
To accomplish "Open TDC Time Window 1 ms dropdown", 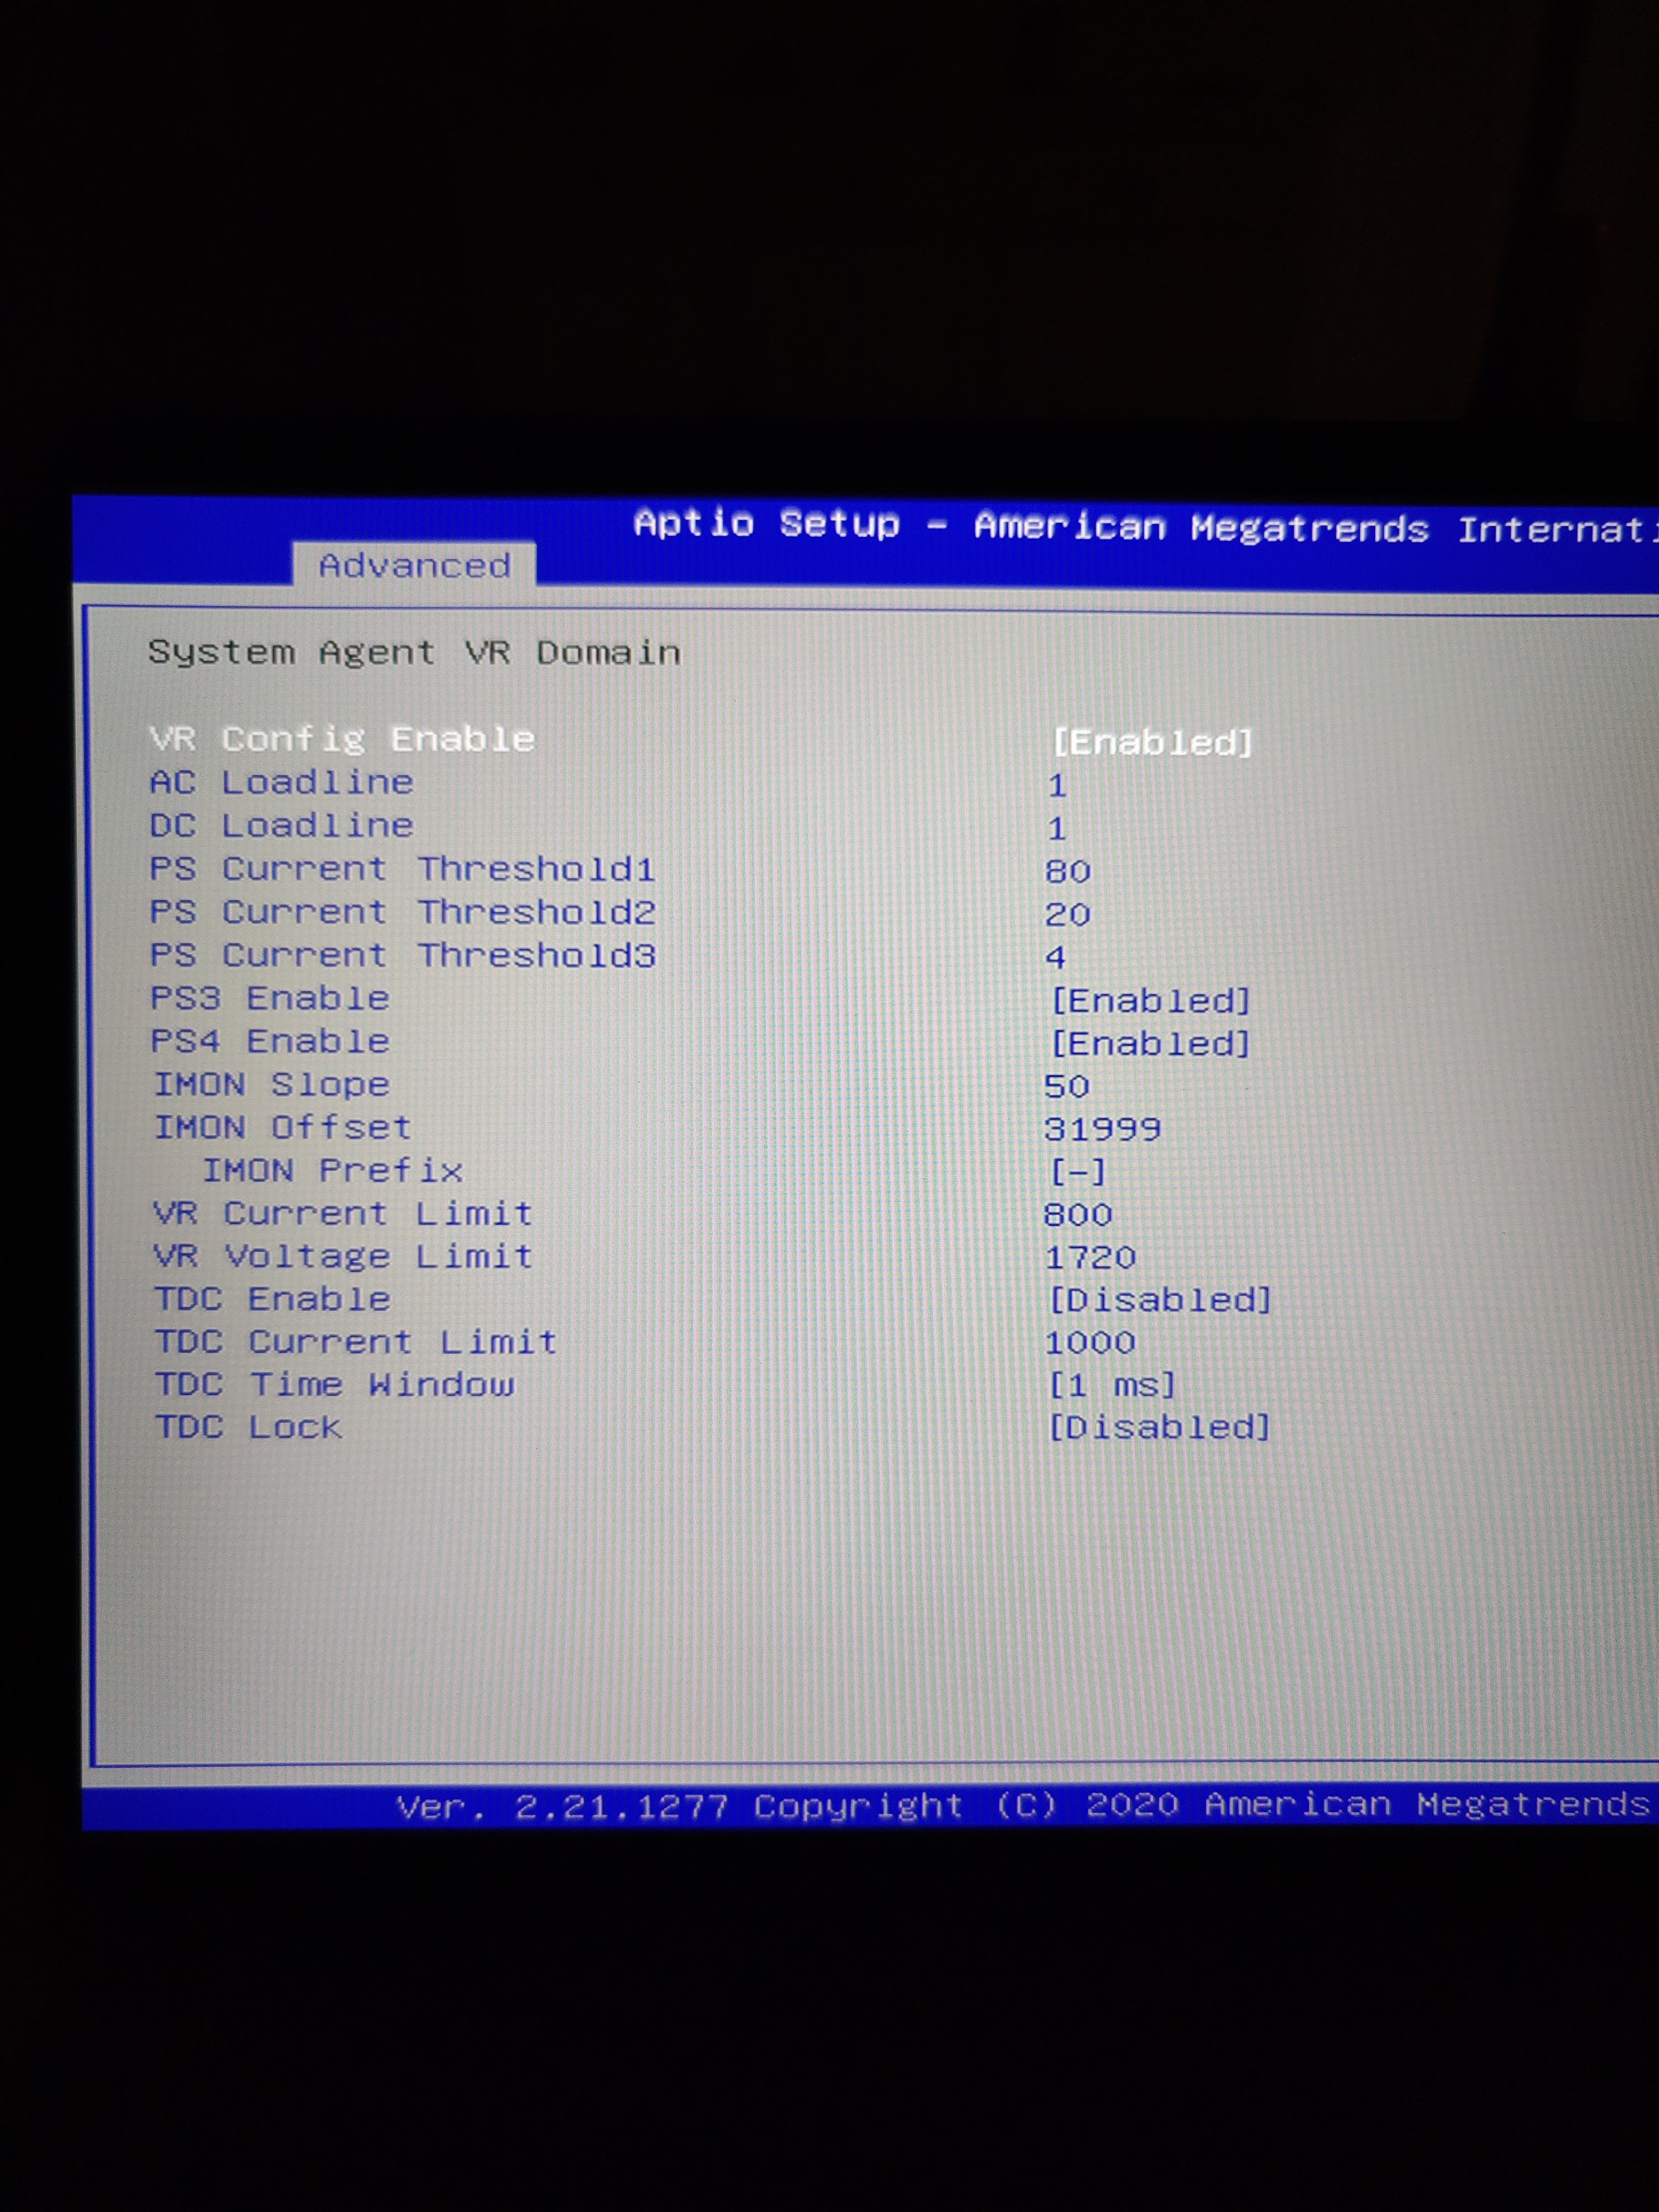I will point(1112,1385).
